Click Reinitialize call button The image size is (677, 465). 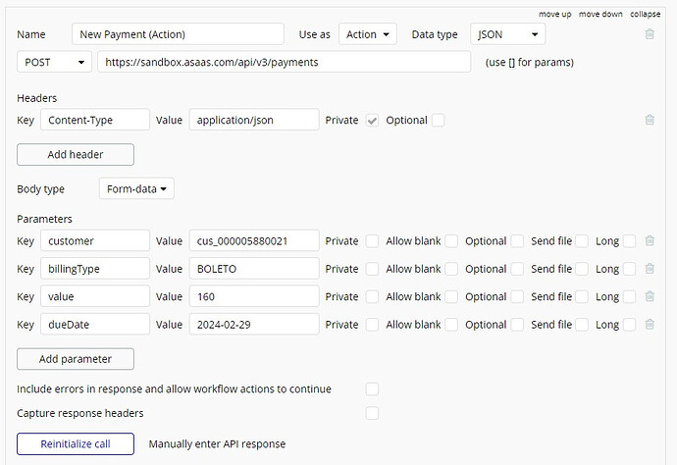coord(76,443)
